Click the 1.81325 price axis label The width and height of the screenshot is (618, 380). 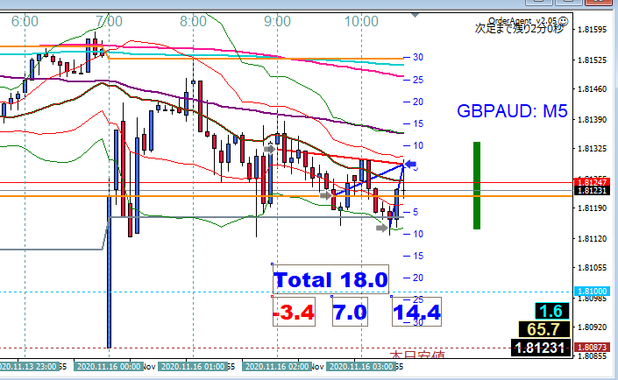[x=592, y=149]
